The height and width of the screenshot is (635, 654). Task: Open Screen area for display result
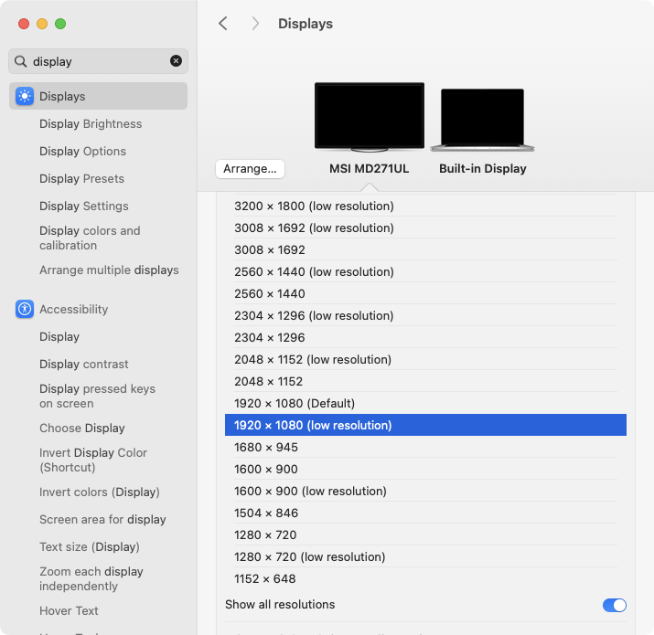[x=102, y=520]
